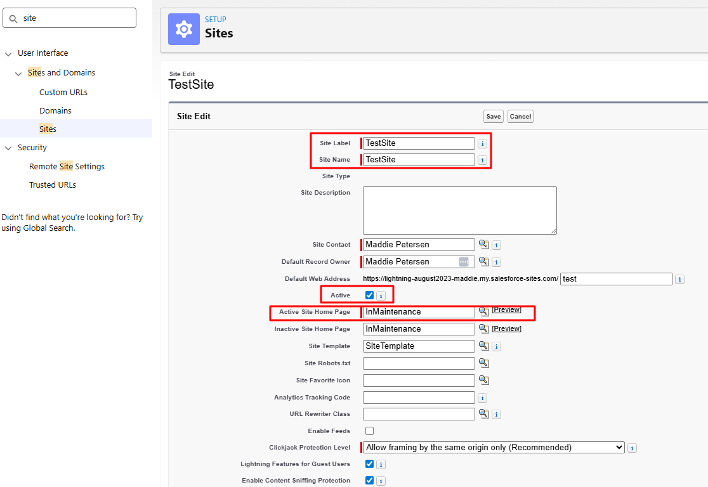708x487 pixels.
Task: Uncheck the Active checkbox
Action: [369, 295]
